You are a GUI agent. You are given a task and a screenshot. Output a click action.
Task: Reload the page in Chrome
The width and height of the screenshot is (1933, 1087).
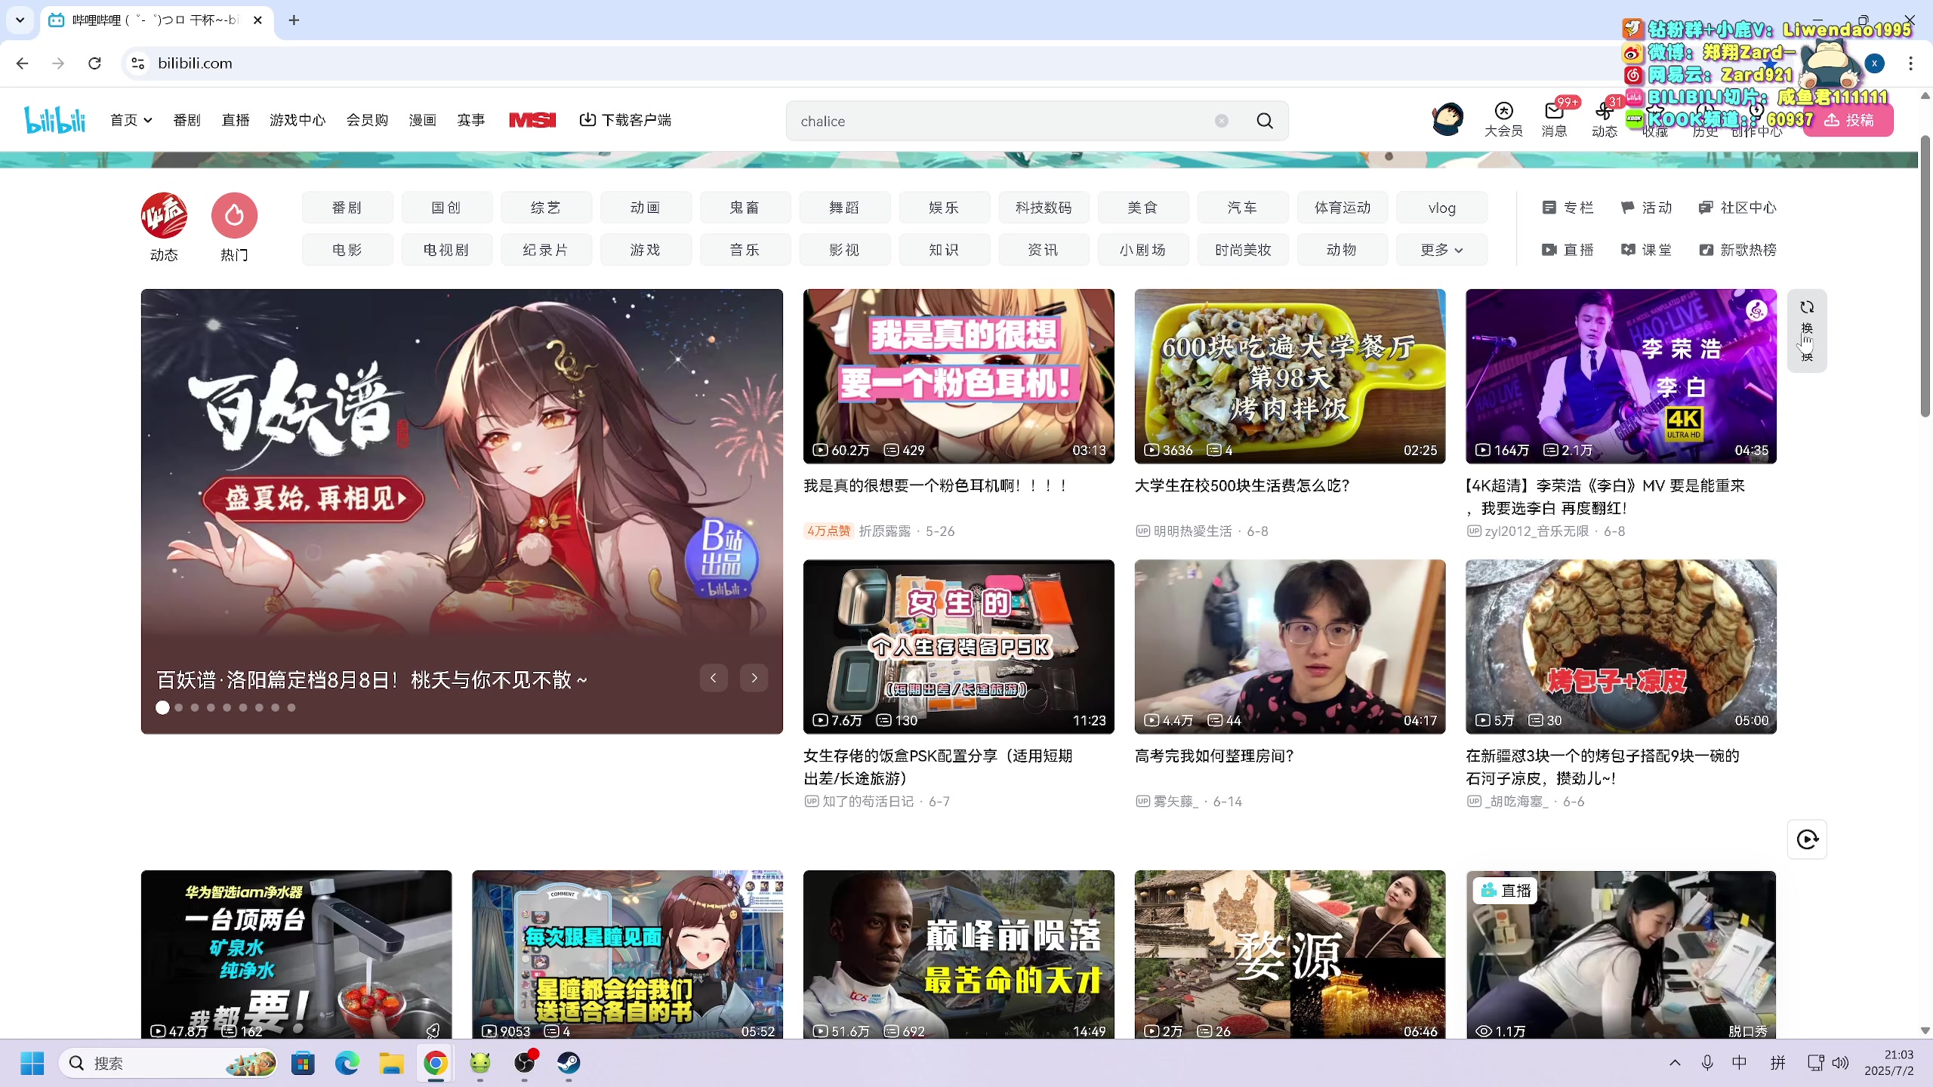coord(94,63)
